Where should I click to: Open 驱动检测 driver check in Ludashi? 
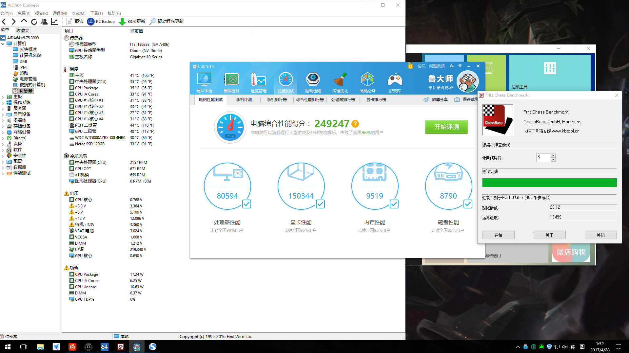pyautogui.click(x=313, y=83)
